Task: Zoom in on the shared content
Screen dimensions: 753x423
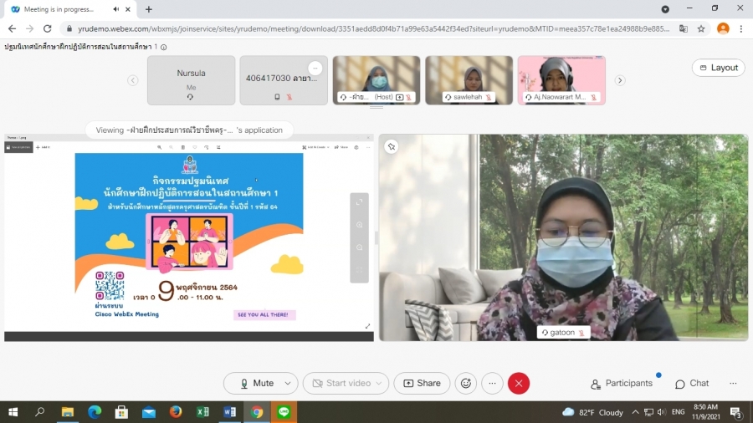Action: pyautogui.click(x=359, y=225)
